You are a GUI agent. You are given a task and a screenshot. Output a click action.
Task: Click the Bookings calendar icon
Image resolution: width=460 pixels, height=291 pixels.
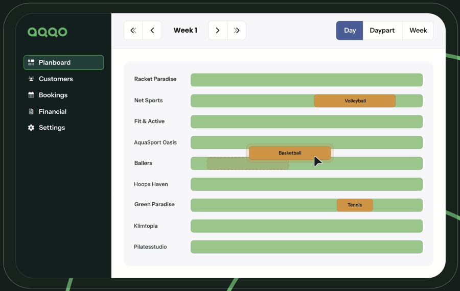coord(31,95)
